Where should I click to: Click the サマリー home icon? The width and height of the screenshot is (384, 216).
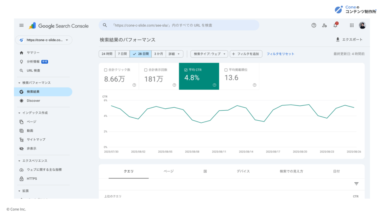[21, 52]
